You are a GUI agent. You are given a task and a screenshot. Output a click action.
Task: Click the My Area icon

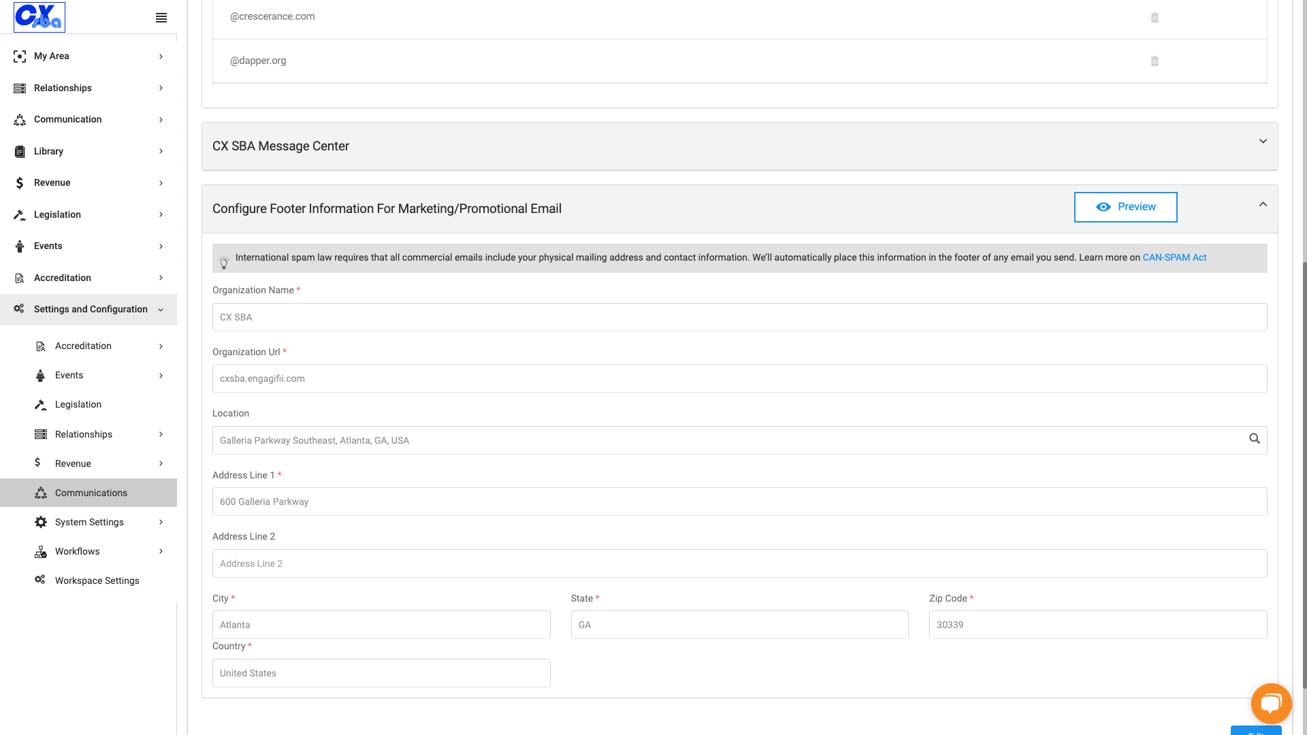[x=20, y=56]
